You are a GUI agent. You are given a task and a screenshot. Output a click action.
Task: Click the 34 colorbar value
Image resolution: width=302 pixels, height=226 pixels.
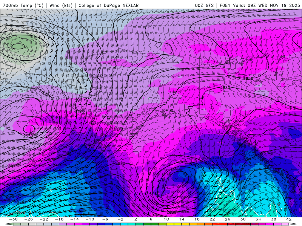tap(258, 219)
